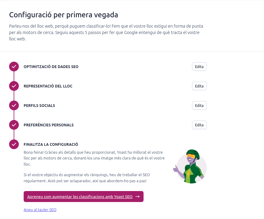The width and height of the screenshot is (264, 219).
Task: Select the Preferències personals step title
Action: point(49,125)
